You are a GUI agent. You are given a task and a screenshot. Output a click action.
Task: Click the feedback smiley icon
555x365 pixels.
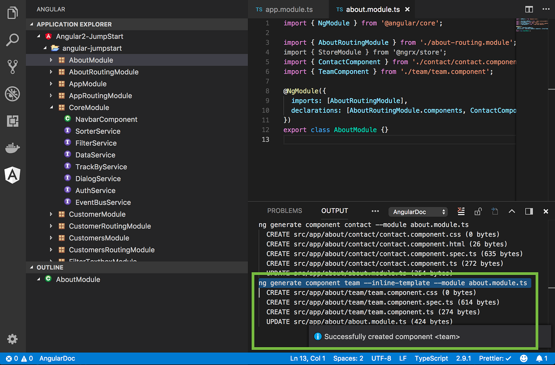tap(524, 358)
